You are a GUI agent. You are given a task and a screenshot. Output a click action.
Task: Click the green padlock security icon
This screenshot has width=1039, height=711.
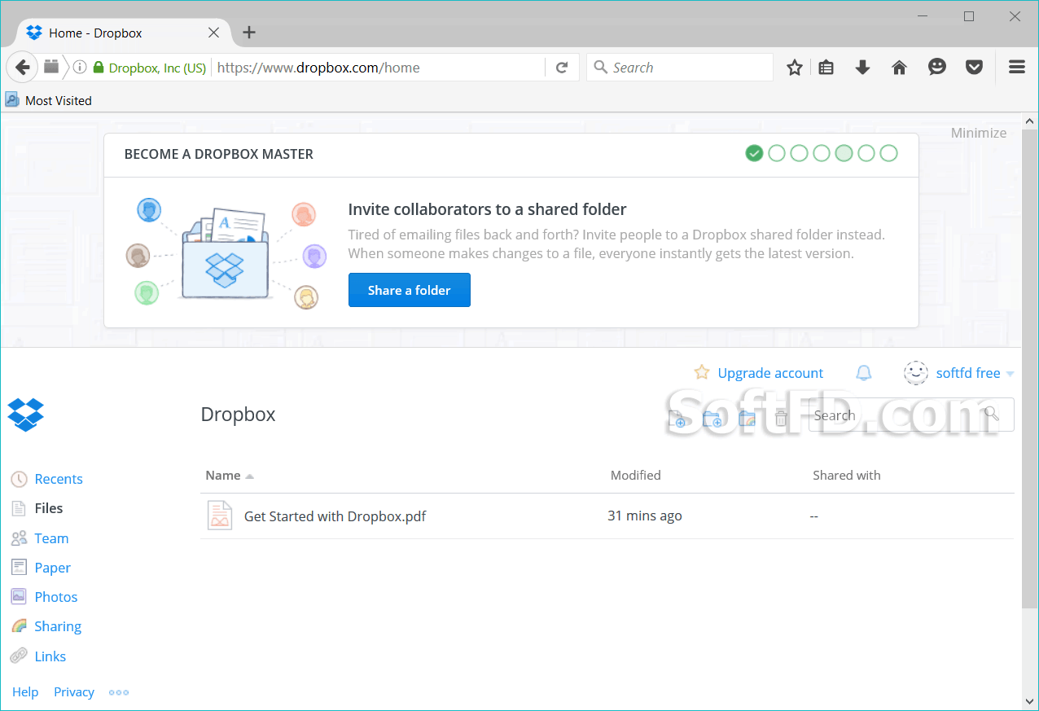coord(99,68)
